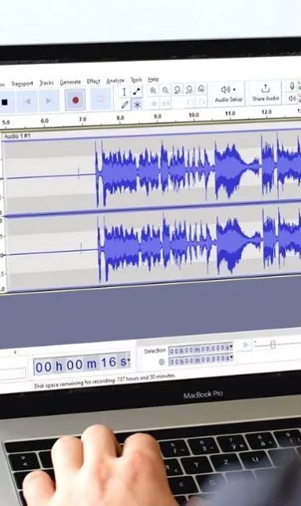Click the speaker playback meter icon
Viewport: 301px width, 506px height.
pyautogui.click(x=292, y=98)
